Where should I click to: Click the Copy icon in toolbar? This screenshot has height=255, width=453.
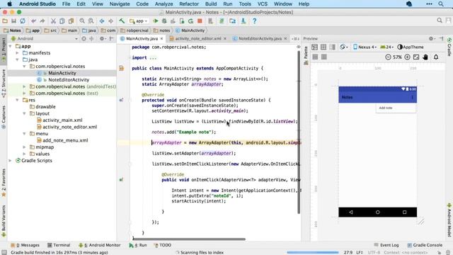pos(62,21)
